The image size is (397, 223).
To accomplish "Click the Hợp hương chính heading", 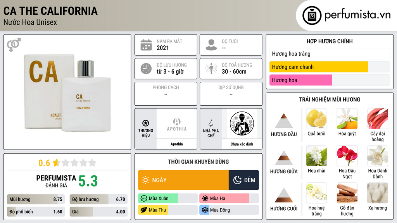I will click(x=330, y=41).
